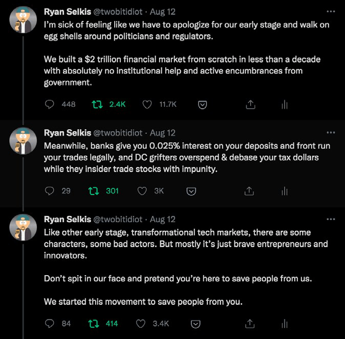Open more options on the third tweet

coord(331,219)
